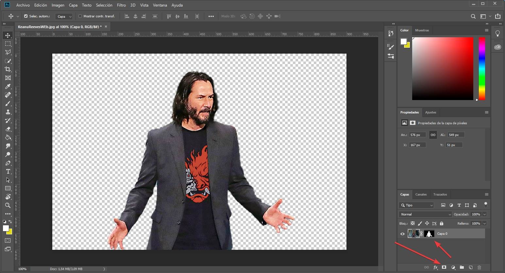Enable Mostrar contr. transf. checkbox

(x=80, y=16)
